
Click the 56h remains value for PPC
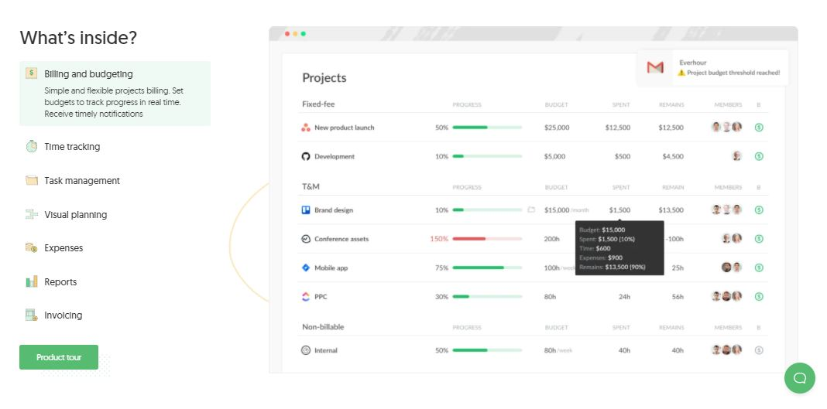[x=678, y=297]
